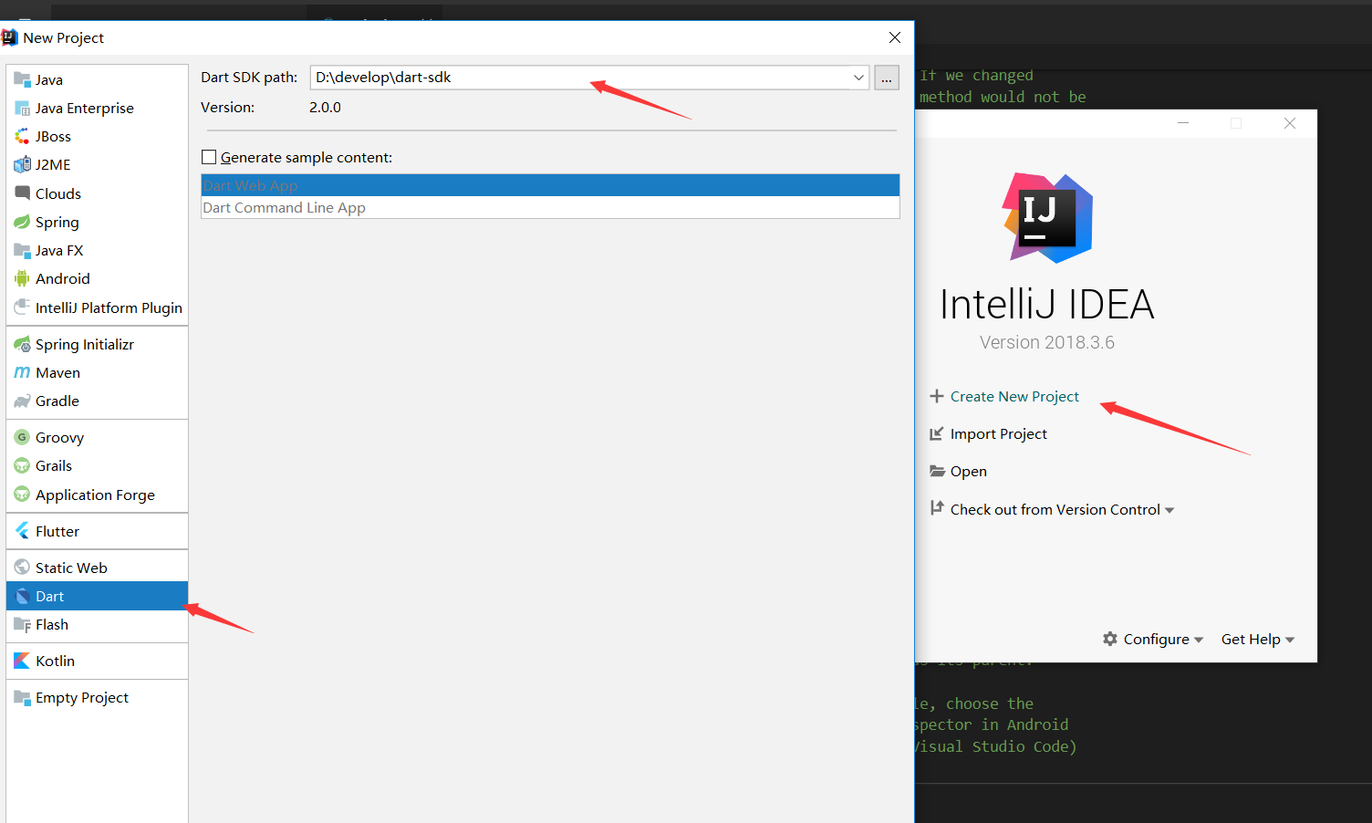Select Java Enterprise label in project list
The image size is (1372, 823).
[85, 108]
